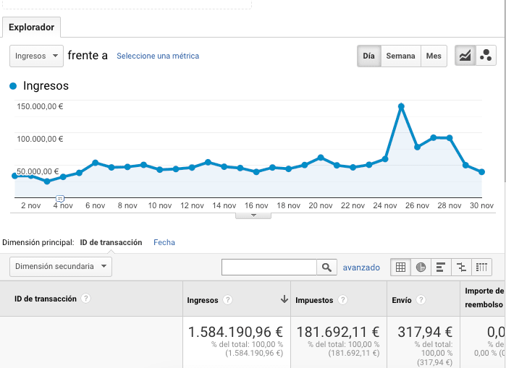This screenshot has width=506, height=368.
Task: Select the pivot table view icon
Action: click(x=482, y=268)
